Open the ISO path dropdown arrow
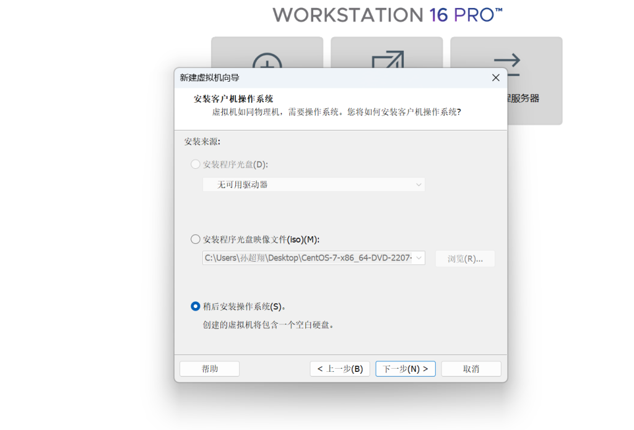Screen dimensions: 634x430 tap(419, 258)
